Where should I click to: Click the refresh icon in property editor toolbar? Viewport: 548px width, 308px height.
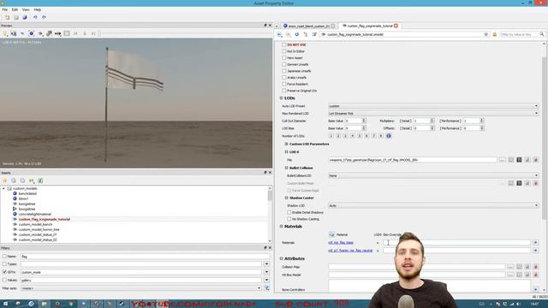297,34
